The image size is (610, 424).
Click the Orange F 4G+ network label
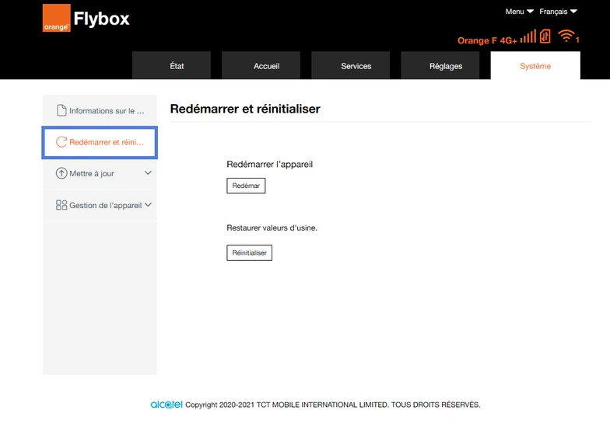(487, 40)
